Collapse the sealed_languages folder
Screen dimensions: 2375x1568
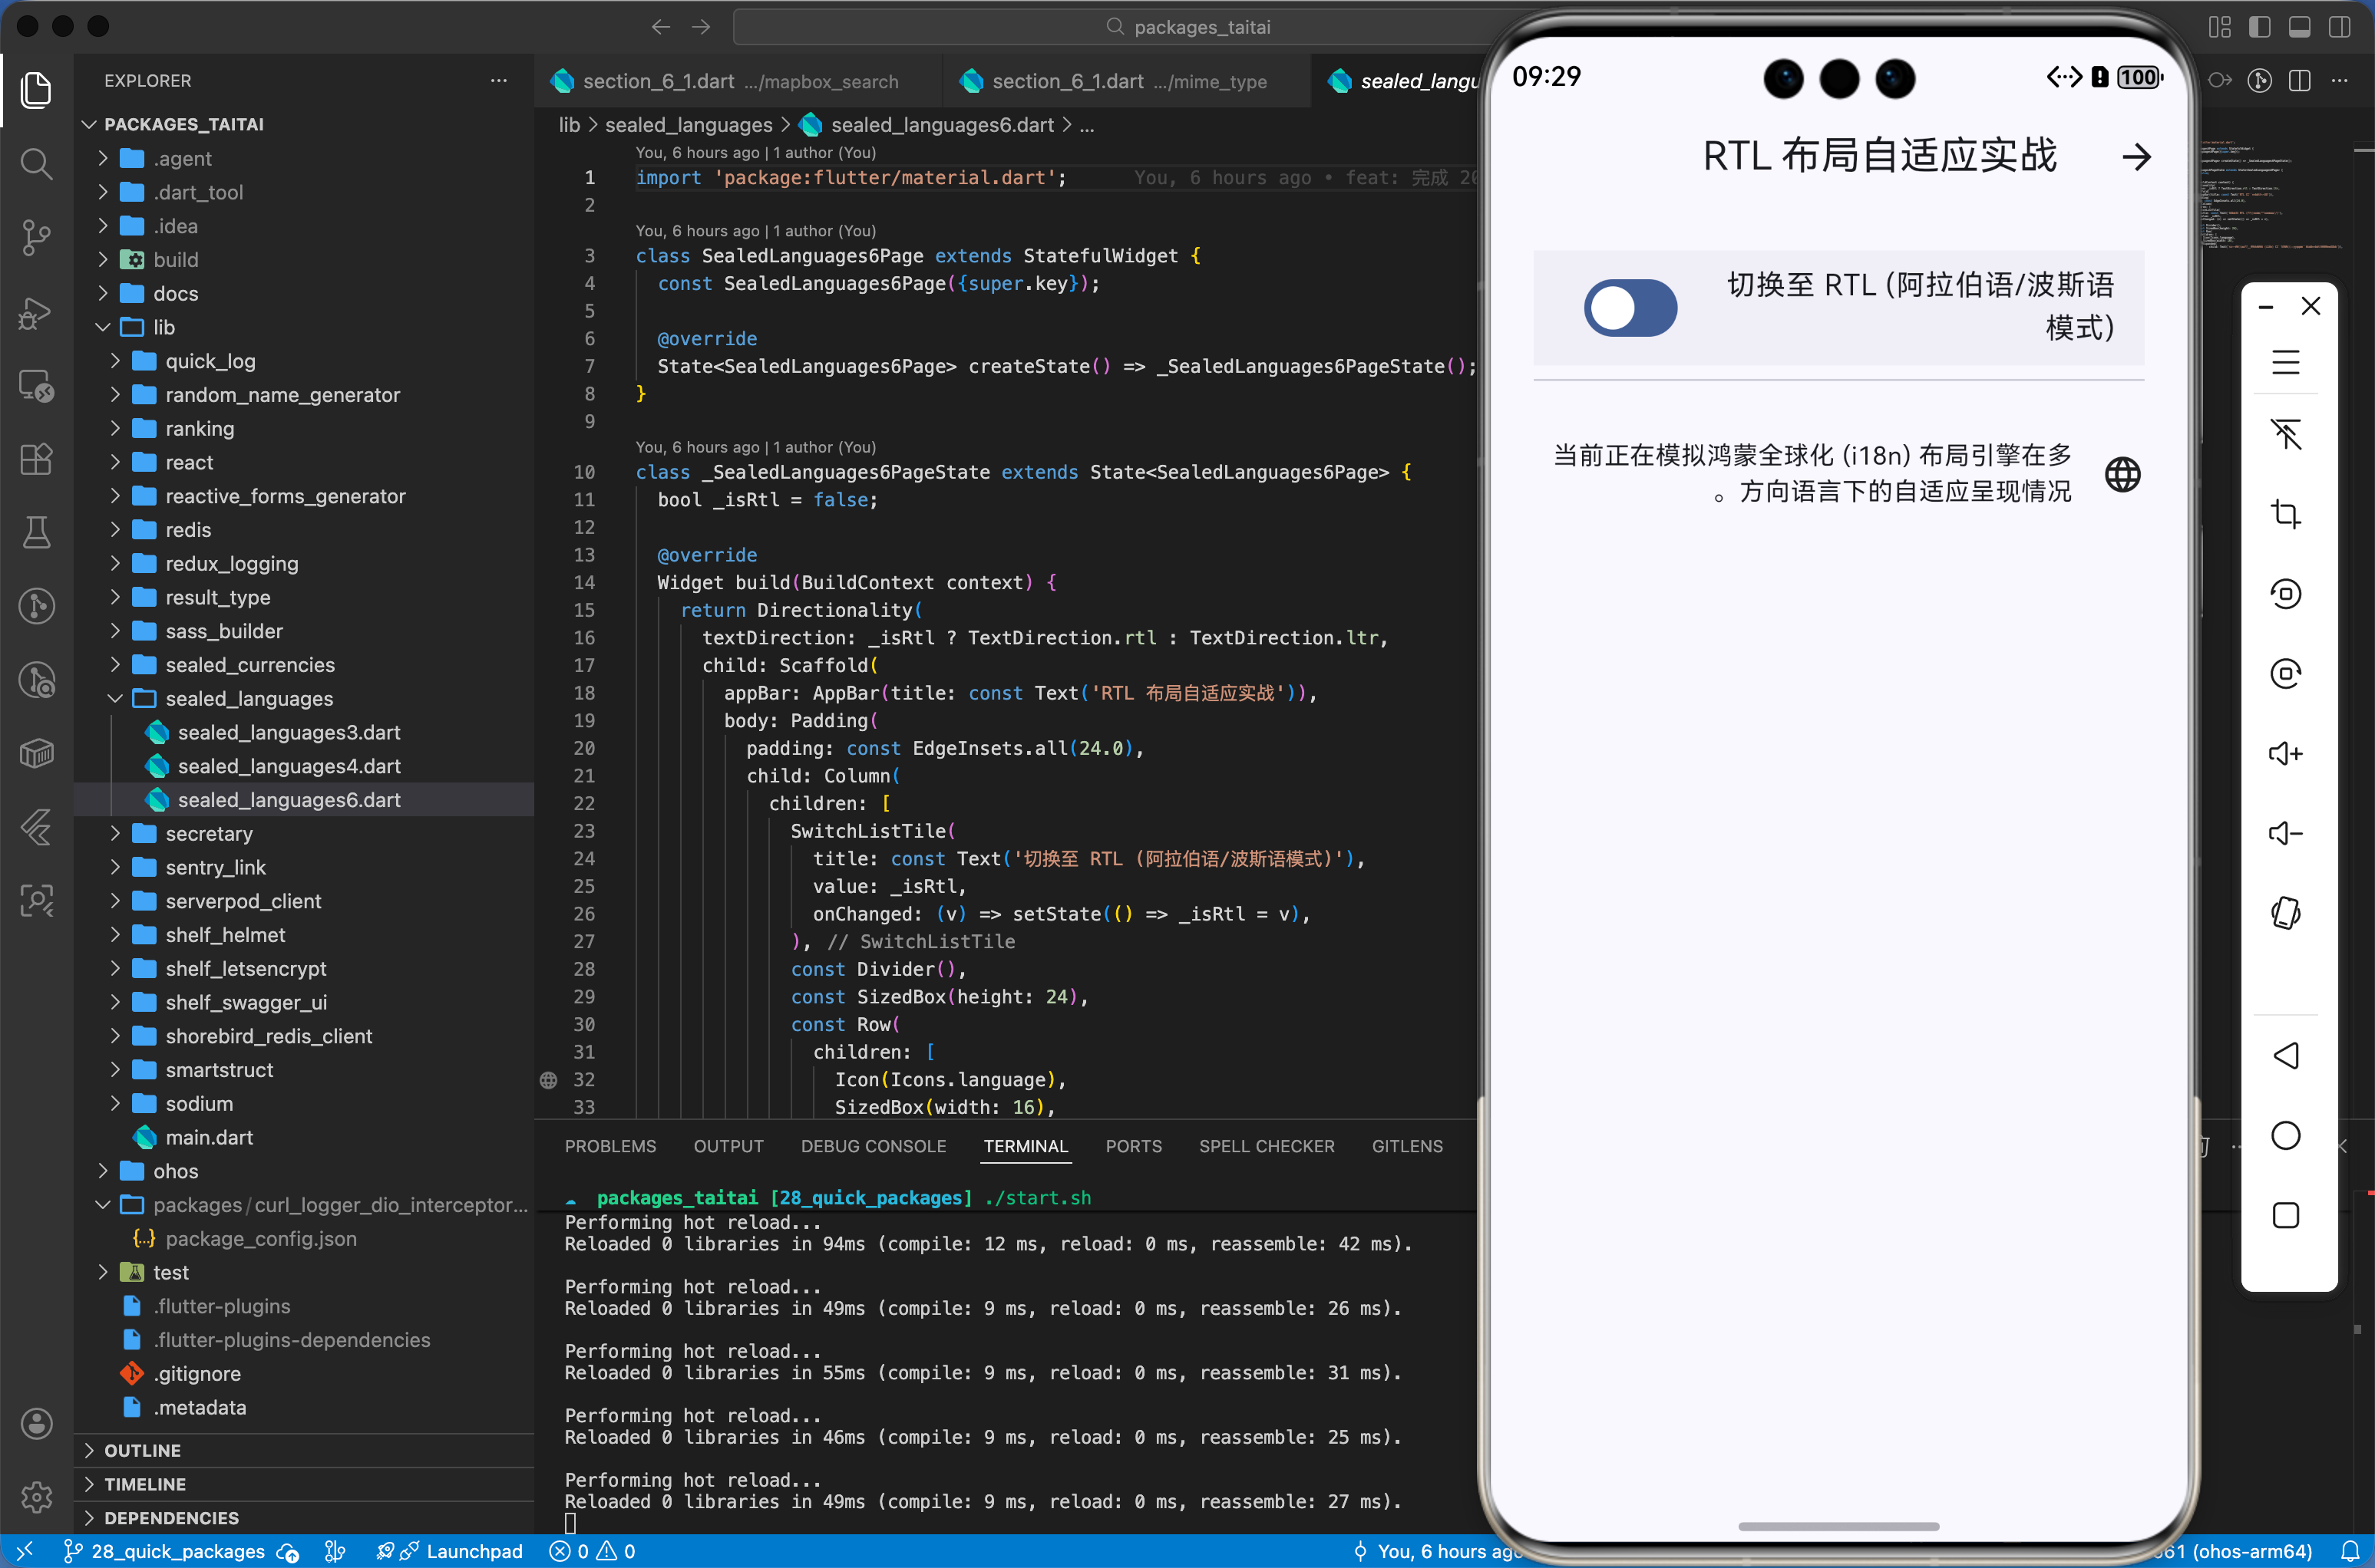click(x=248, y=698)
